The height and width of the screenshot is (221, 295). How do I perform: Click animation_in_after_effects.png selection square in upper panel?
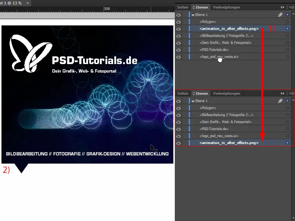[287, 29]
